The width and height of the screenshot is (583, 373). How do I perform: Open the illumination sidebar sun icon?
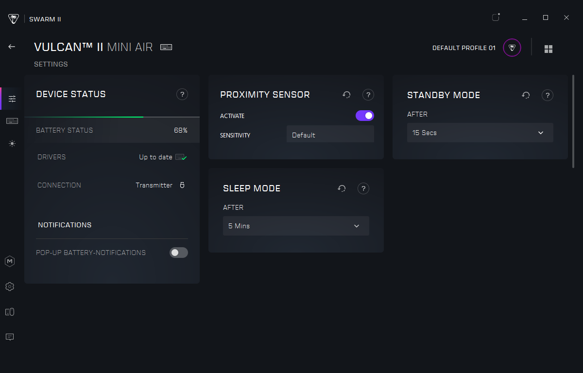(x=12, y=144)
